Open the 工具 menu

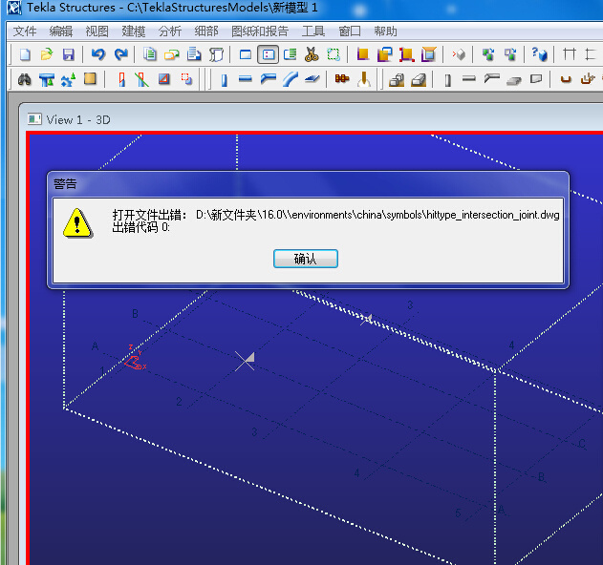313,31
